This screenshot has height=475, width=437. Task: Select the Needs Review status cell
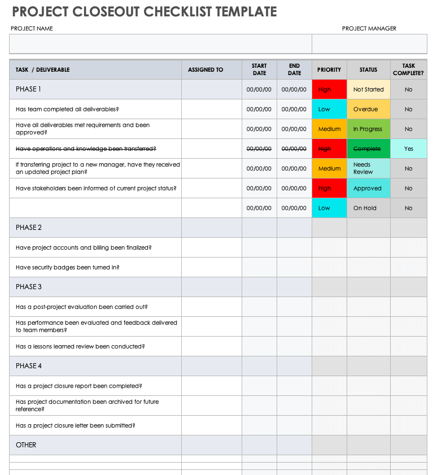pos(368,168)
